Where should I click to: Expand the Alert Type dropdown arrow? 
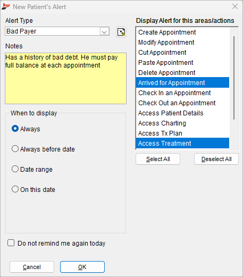coord(104,31)
